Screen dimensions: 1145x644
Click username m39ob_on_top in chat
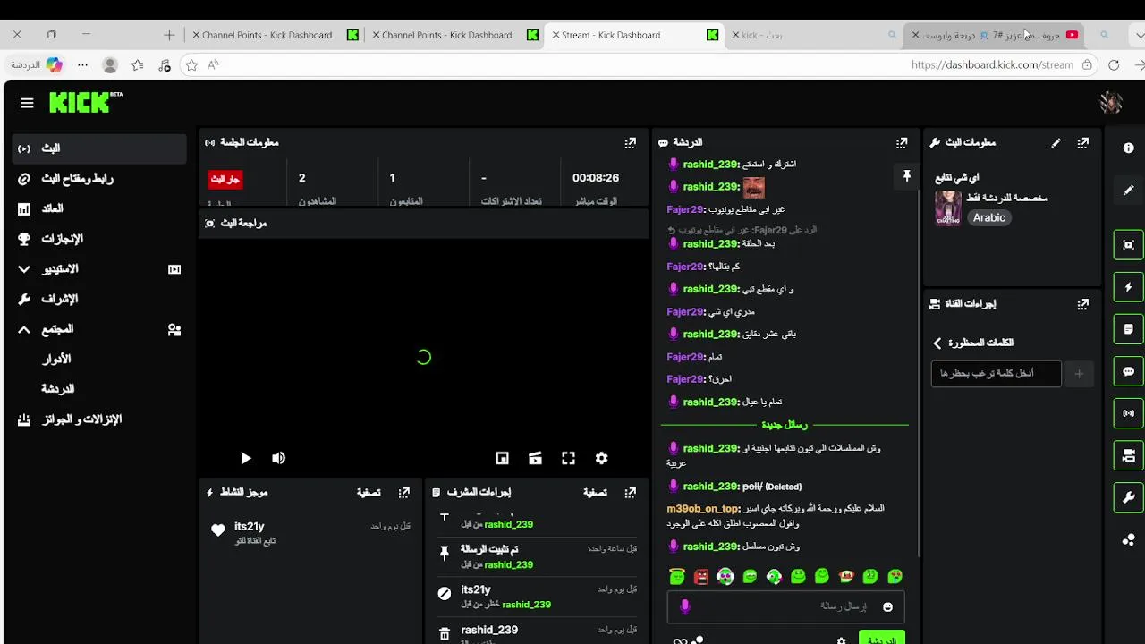(703, 508)
